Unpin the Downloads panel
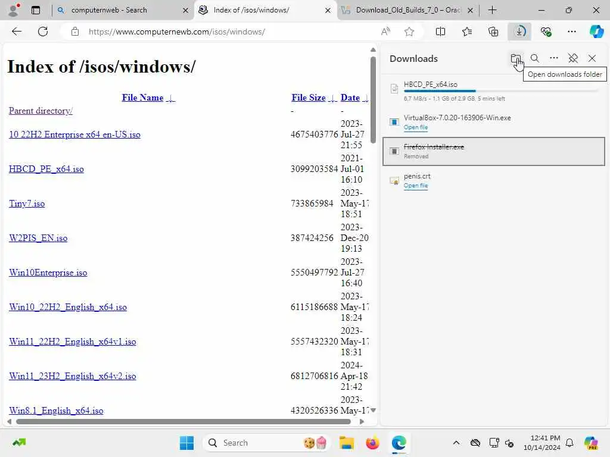The height and width of the screenshot is (457, 610). [x=572, y=58]
